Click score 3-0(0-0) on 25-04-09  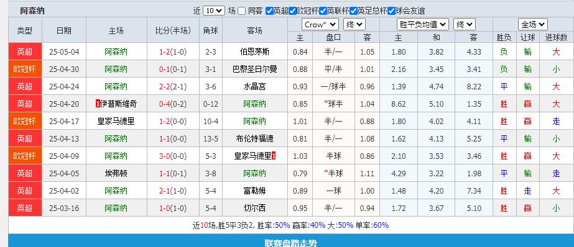pyautogui.click(x=173, y=156)
